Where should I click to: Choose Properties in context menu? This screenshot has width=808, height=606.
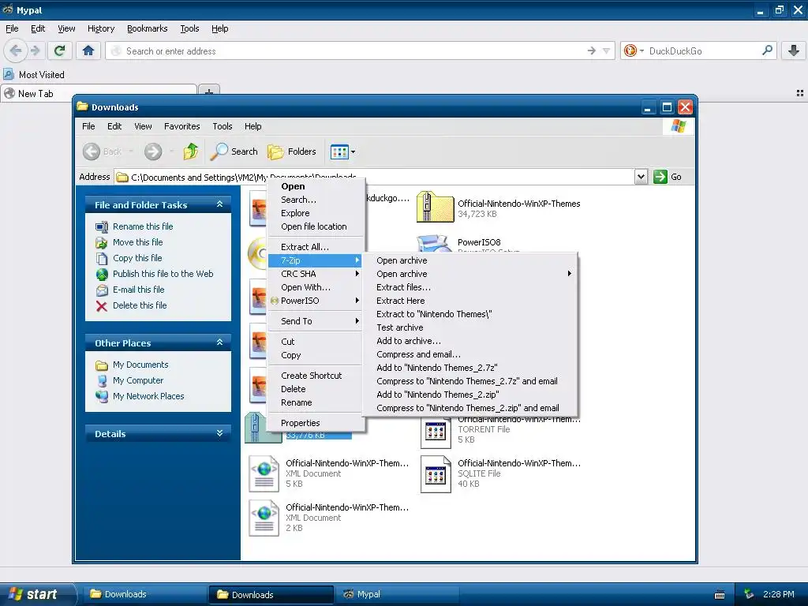[316, 423]
